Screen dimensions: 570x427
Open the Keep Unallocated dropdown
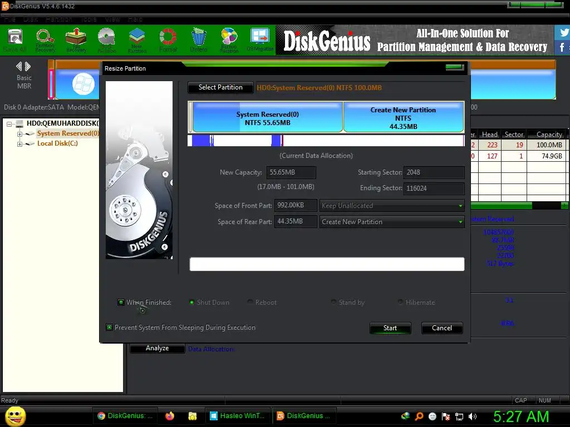[392, 206]
